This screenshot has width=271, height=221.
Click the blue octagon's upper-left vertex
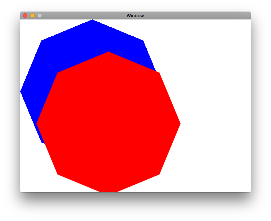tap(42, 41)
